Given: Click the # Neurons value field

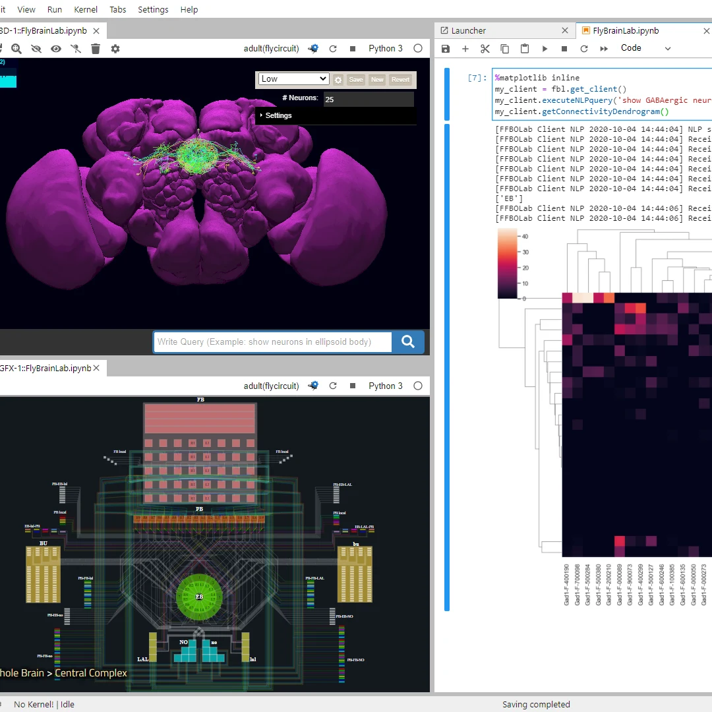Looking at the screenshot, I should [x=369, y=99].
